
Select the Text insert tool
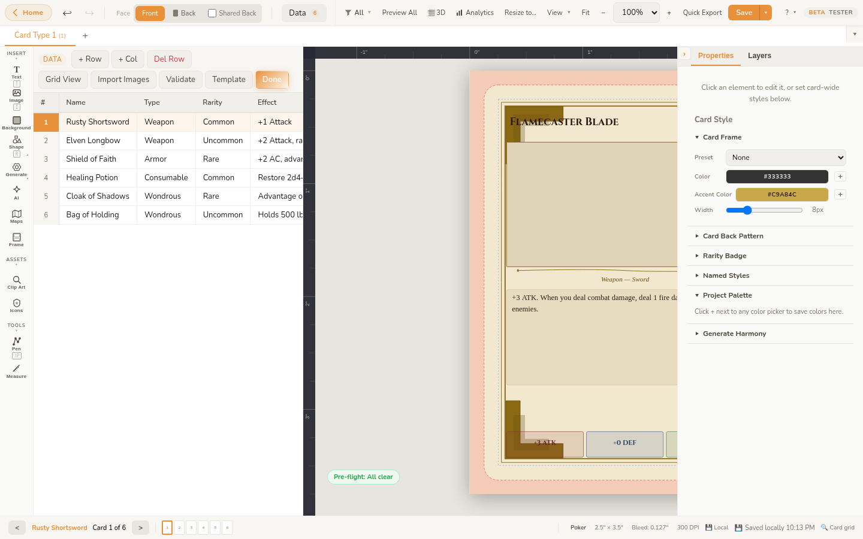[x=16, y=72]
